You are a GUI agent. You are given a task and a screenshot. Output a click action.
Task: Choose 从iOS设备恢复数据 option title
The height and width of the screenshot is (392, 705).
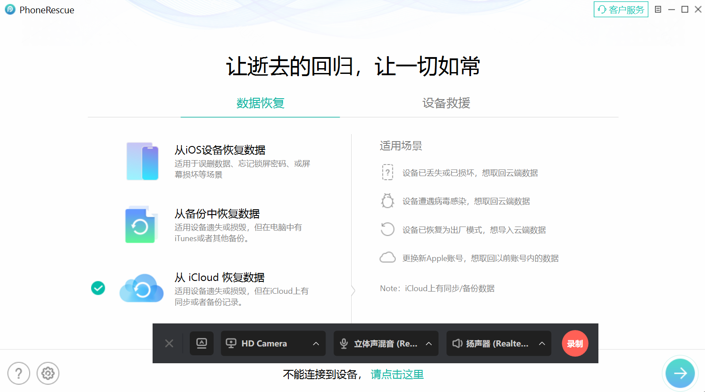220,150
